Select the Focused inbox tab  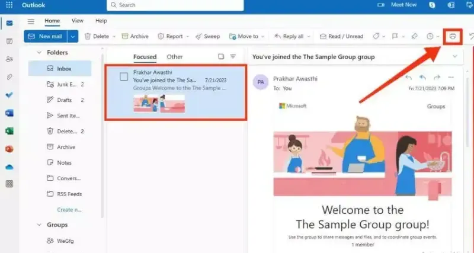coord(145,57)
